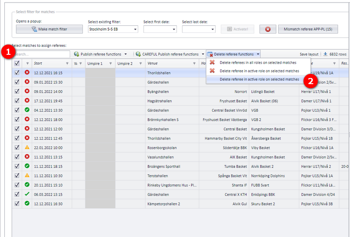This screenshot has width=350, height=237.
Task: Click Save layout
Action: click(309, 54)
